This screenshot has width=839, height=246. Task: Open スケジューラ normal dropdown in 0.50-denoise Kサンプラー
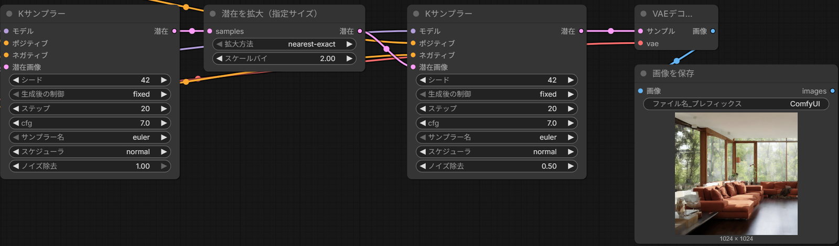click(x=497, y=152)
